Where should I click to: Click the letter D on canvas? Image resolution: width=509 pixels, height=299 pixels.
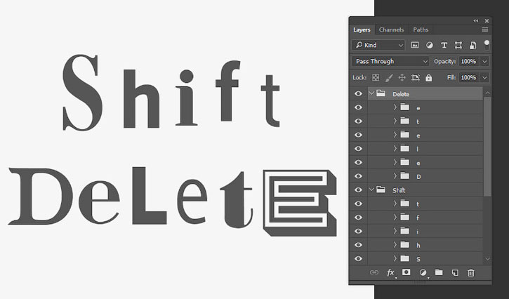41,196
